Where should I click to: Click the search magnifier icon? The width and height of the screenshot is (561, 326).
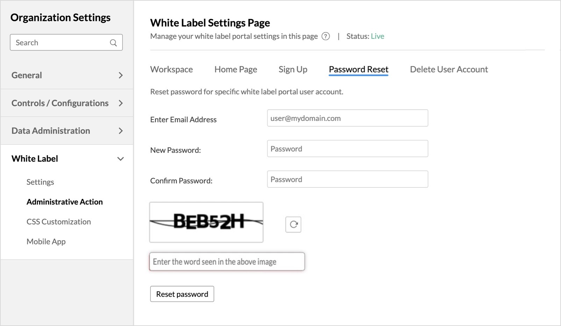pos(113,43)
